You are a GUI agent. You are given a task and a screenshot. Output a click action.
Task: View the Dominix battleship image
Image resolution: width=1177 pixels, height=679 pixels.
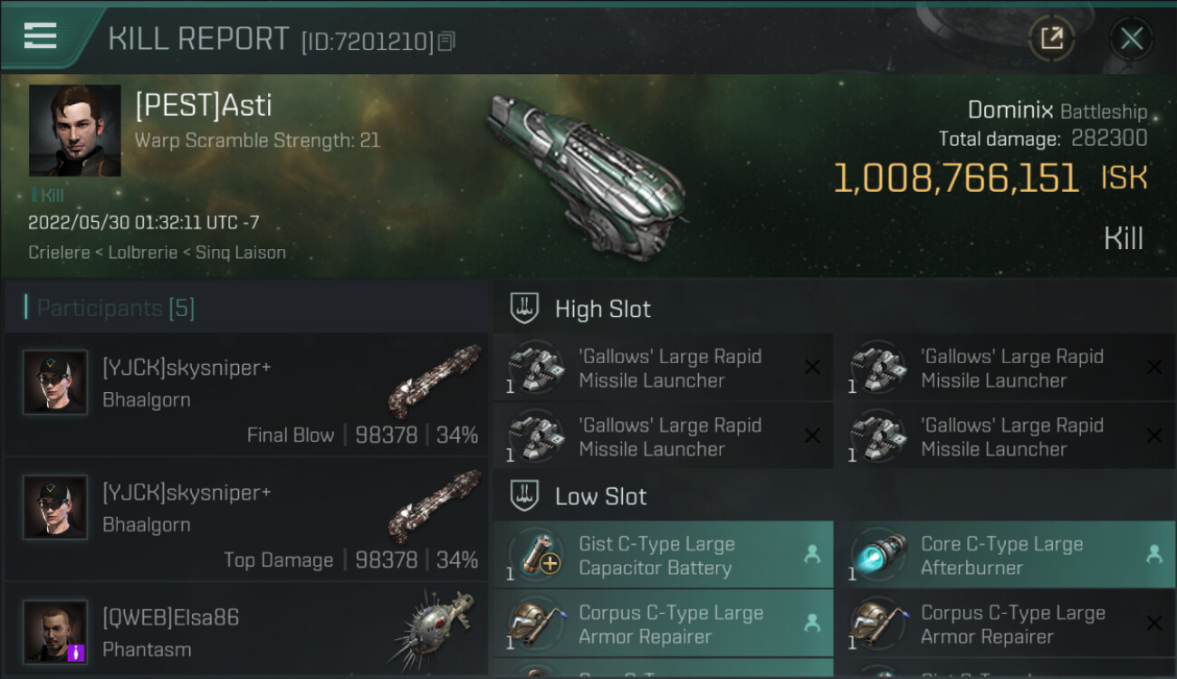587,175
